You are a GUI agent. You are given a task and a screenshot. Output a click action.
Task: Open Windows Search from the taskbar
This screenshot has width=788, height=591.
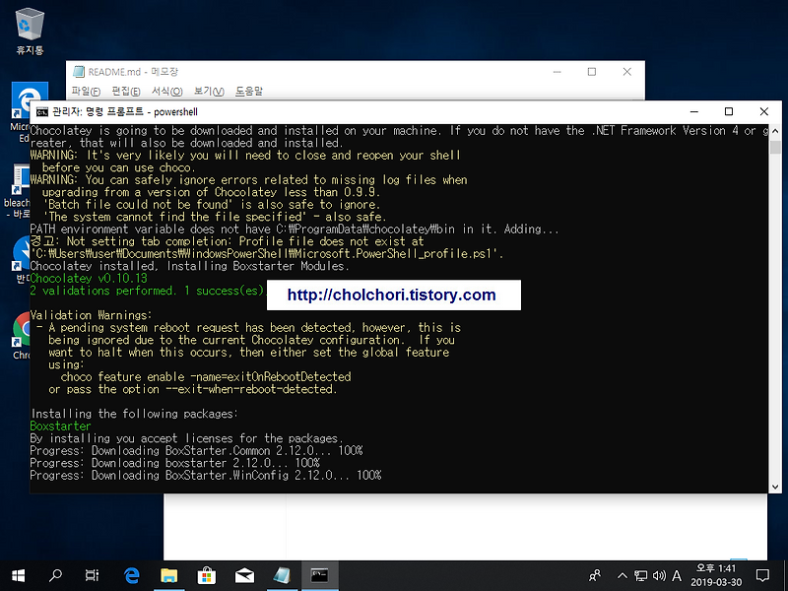(x=55, y=576)
